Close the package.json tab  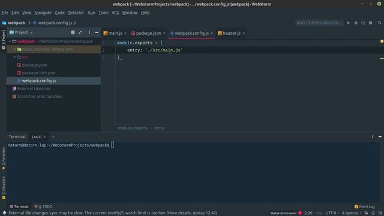point(164,34)
